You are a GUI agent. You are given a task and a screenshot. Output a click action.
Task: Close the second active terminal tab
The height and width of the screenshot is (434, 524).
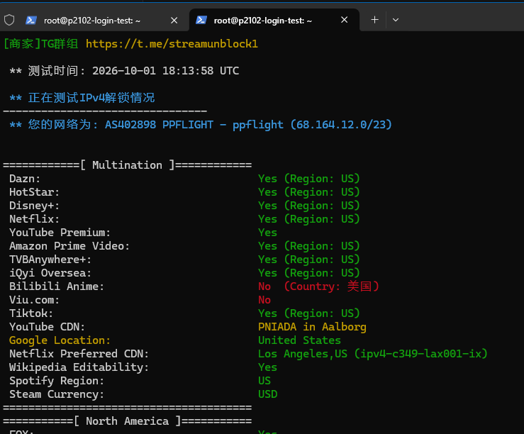344,20
